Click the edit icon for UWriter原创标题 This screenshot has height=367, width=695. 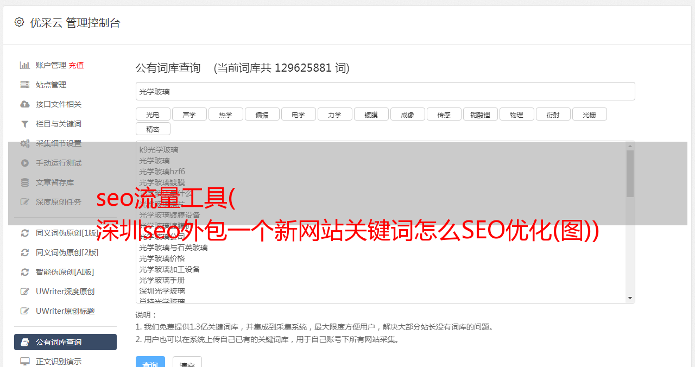pos(25,311)
